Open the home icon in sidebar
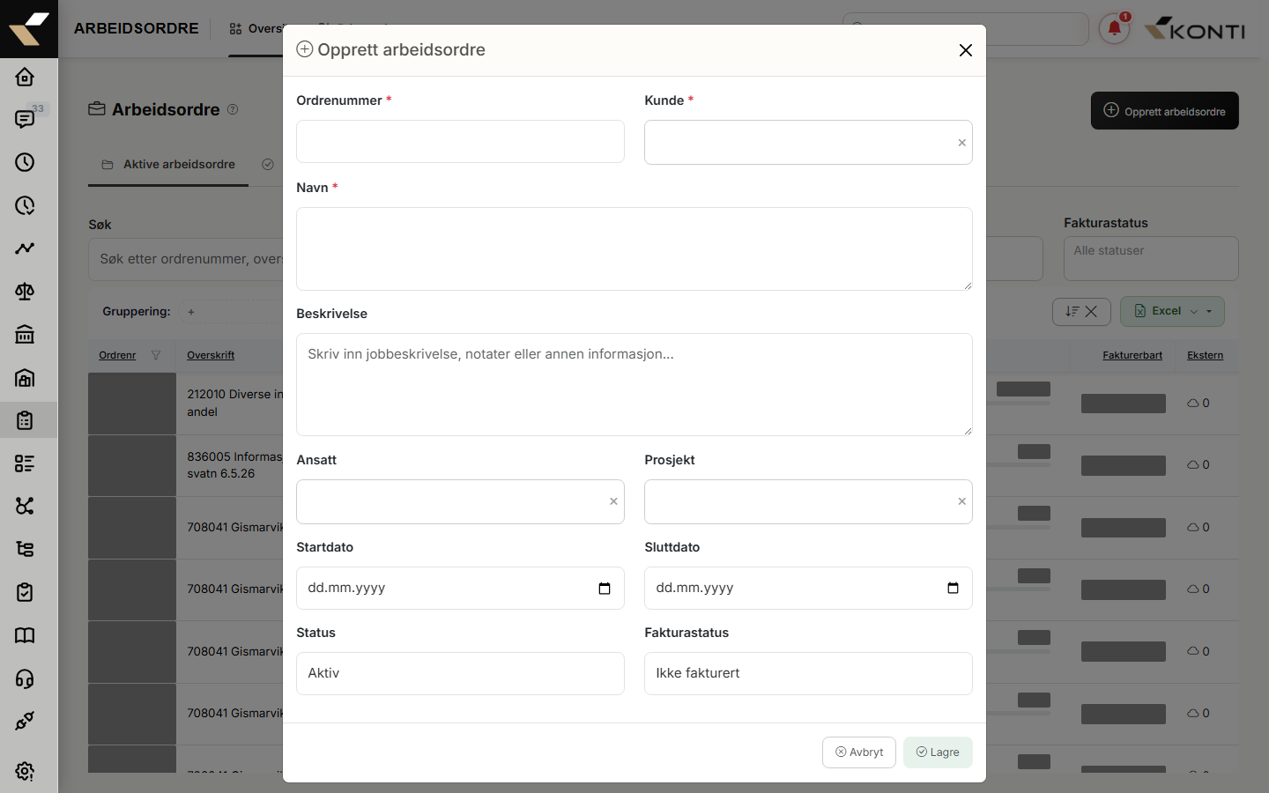Image resolution: width=1269 pixels, height=793 pixels. (25, 77)
